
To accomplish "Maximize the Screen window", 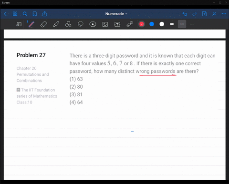I will pos(220,3).
